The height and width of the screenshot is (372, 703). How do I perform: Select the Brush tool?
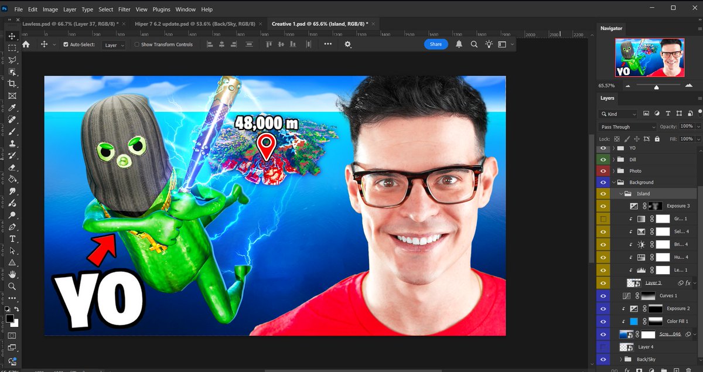[12, 132]
